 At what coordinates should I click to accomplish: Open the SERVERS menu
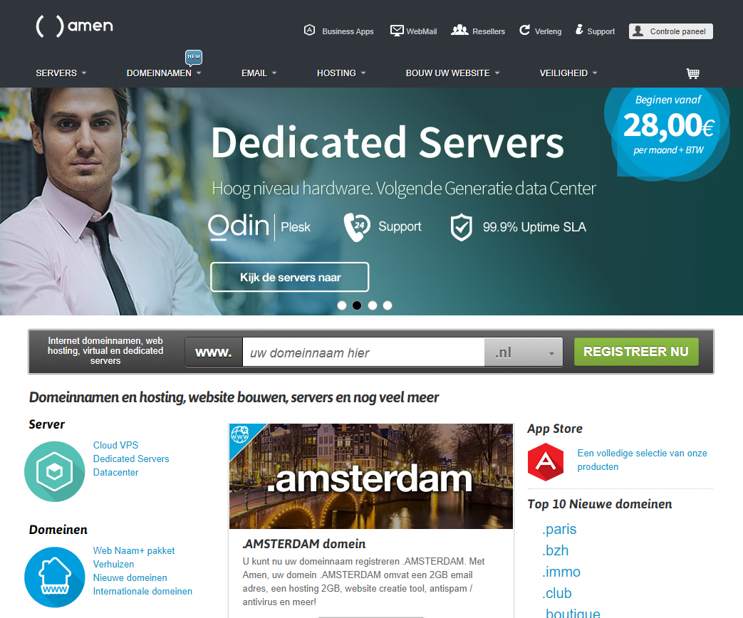click(x=56, y=73)
